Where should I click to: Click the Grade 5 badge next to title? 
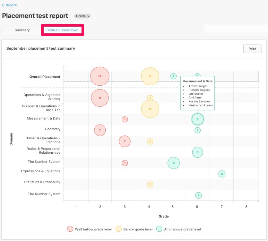point(82,16)
